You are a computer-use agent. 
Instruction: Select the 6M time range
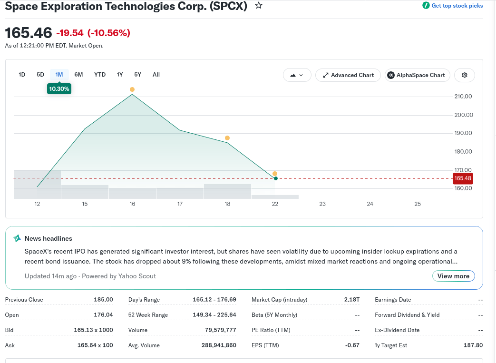(x=78, y=75)
